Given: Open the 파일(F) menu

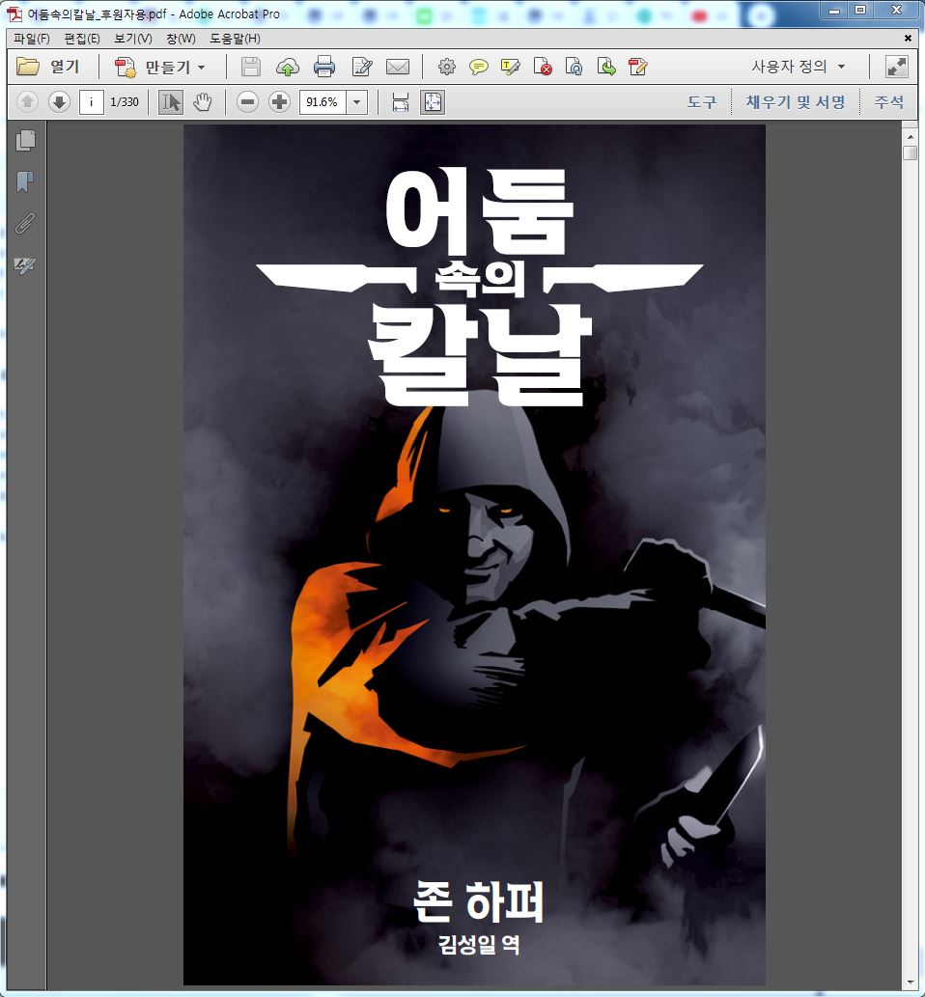Looking at the screenshot, I should point(31,39).
